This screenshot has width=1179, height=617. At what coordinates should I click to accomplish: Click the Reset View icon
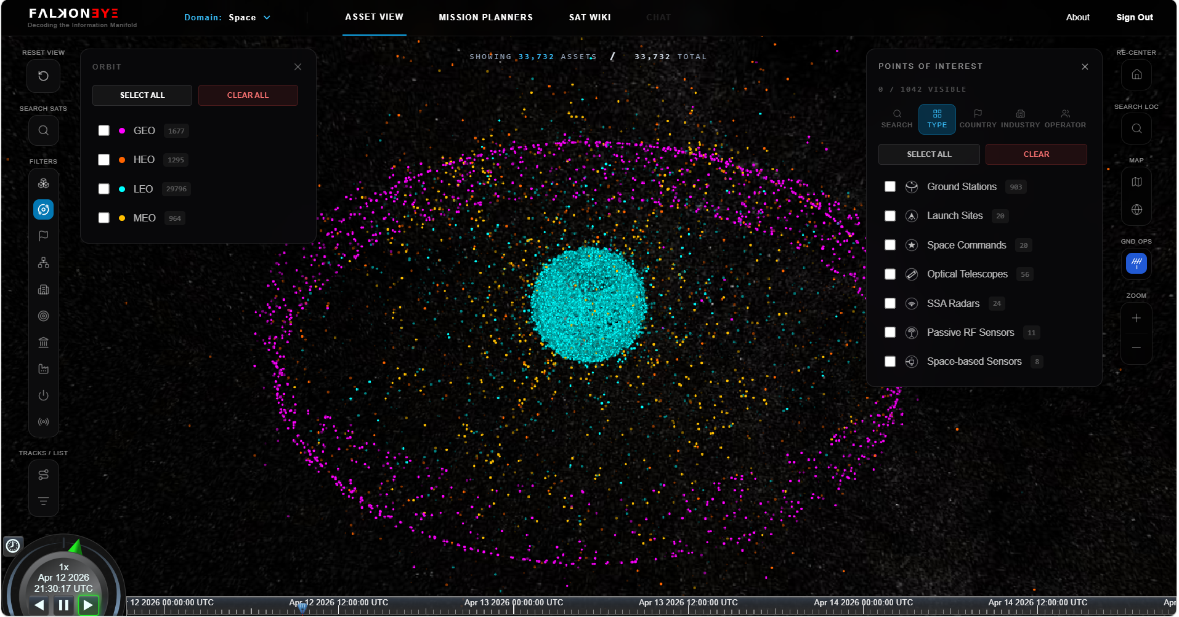[x=43, y=76]
